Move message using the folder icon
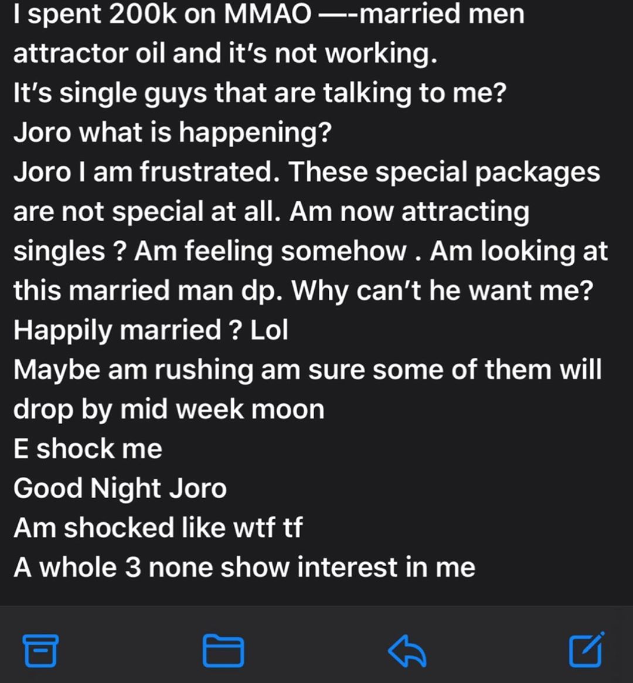The image size is (633, 683). tap(223, 651)
